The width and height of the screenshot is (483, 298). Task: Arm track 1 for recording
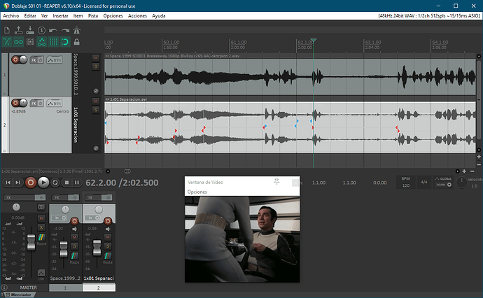tap(15, 59)
